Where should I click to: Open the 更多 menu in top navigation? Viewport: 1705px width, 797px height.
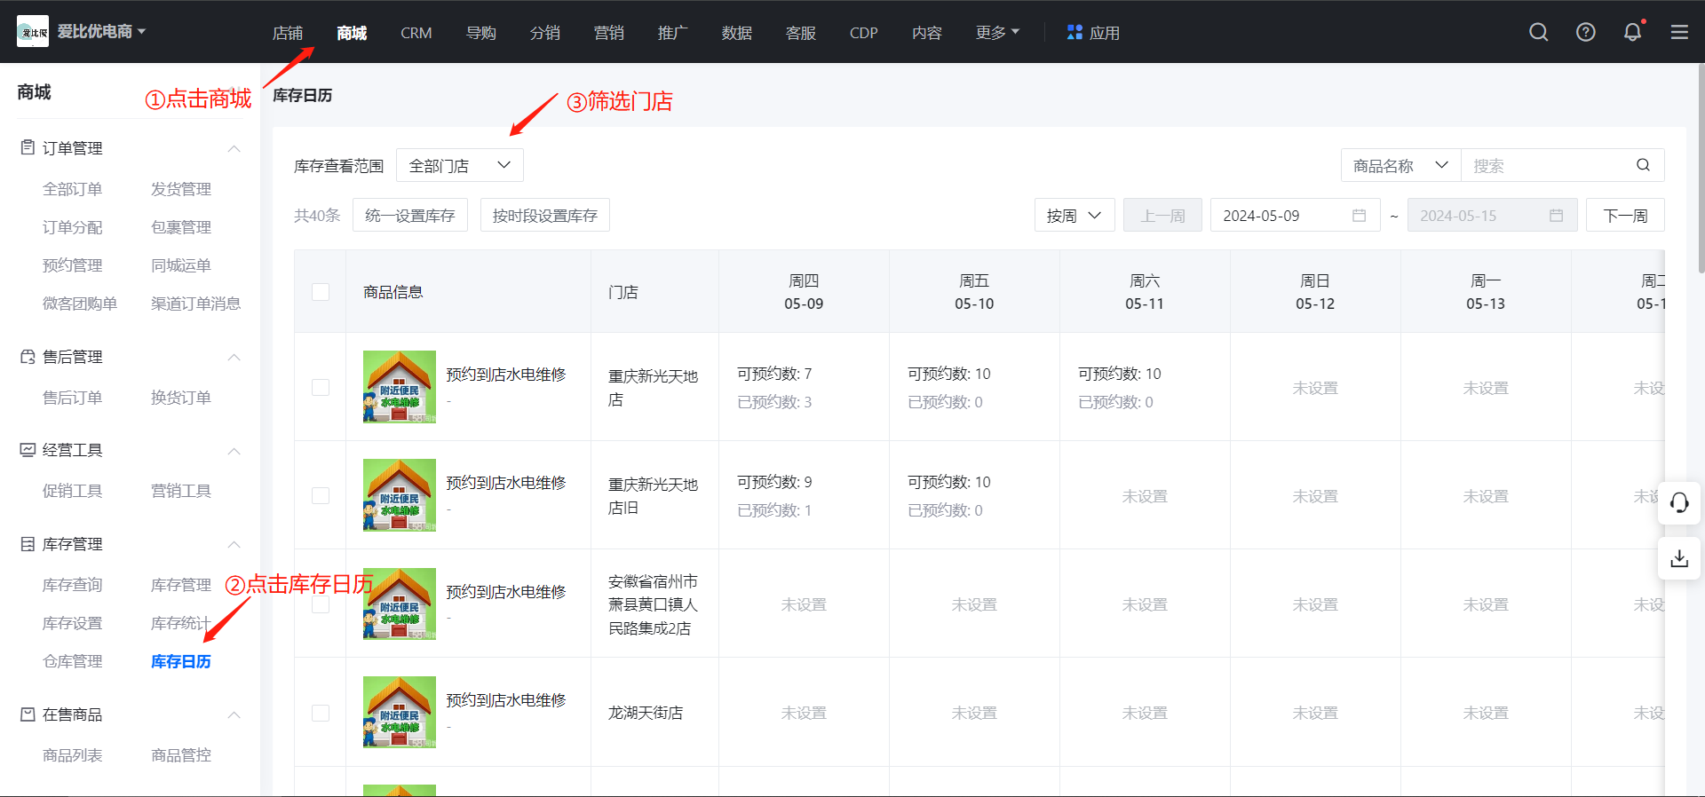point(997,32)
